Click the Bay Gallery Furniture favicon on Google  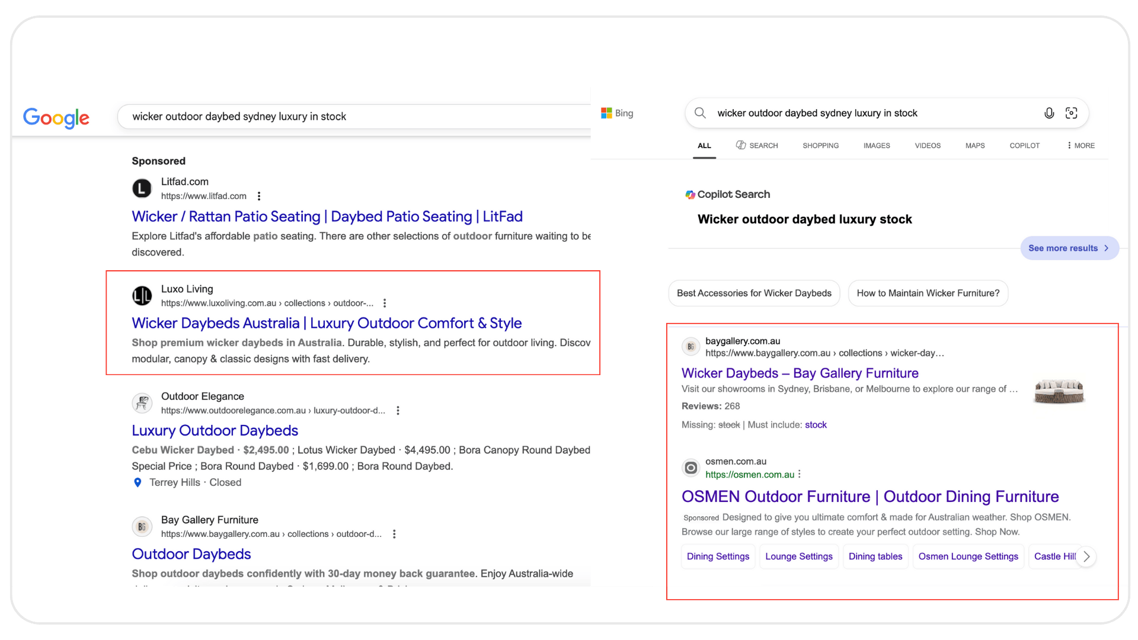coord(142,526)
